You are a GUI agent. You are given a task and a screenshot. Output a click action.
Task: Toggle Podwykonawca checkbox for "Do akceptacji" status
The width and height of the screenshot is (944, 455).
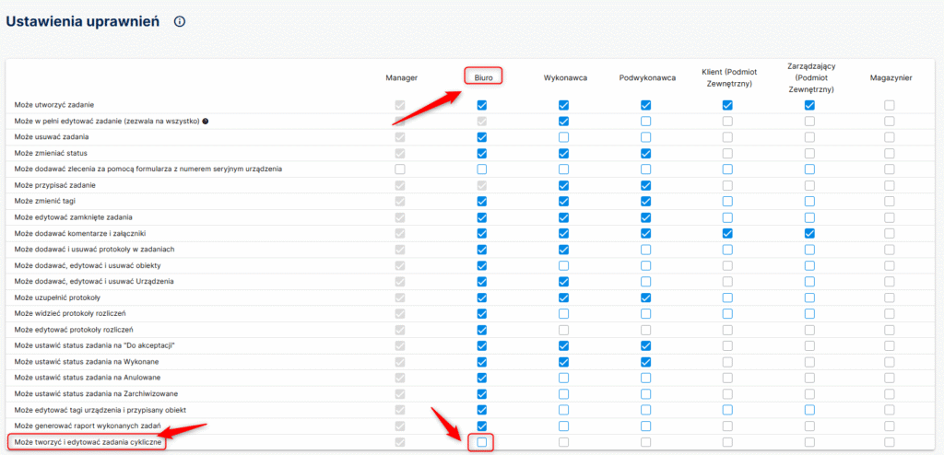[645, 345]
